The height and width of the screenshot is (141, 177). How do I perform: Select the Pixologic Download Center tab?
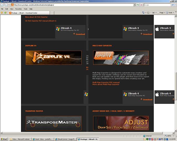(29, 13)
